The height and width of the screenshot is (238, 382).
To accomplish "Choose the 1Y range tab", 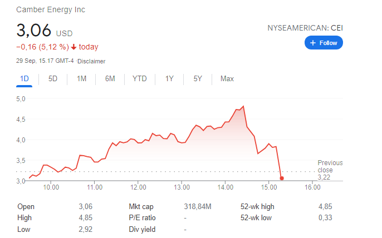I will pos(169,78).
